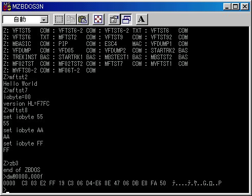The width and height of the screenshot is (252, 196).
Task: Click the 'end of ZBDOS' text line
Action: (x=22, y=170)
